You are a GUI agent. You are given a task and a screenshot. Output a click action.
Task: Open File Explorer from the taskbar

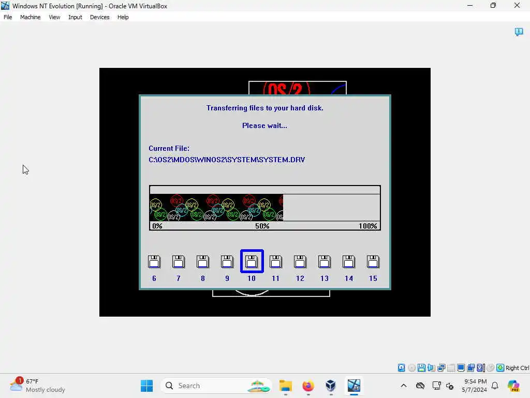[286, 386]
